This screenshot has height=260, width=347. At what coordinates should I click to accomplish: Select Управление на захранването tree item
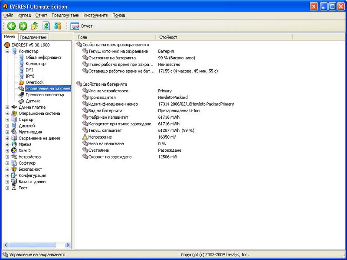(48, 88)
